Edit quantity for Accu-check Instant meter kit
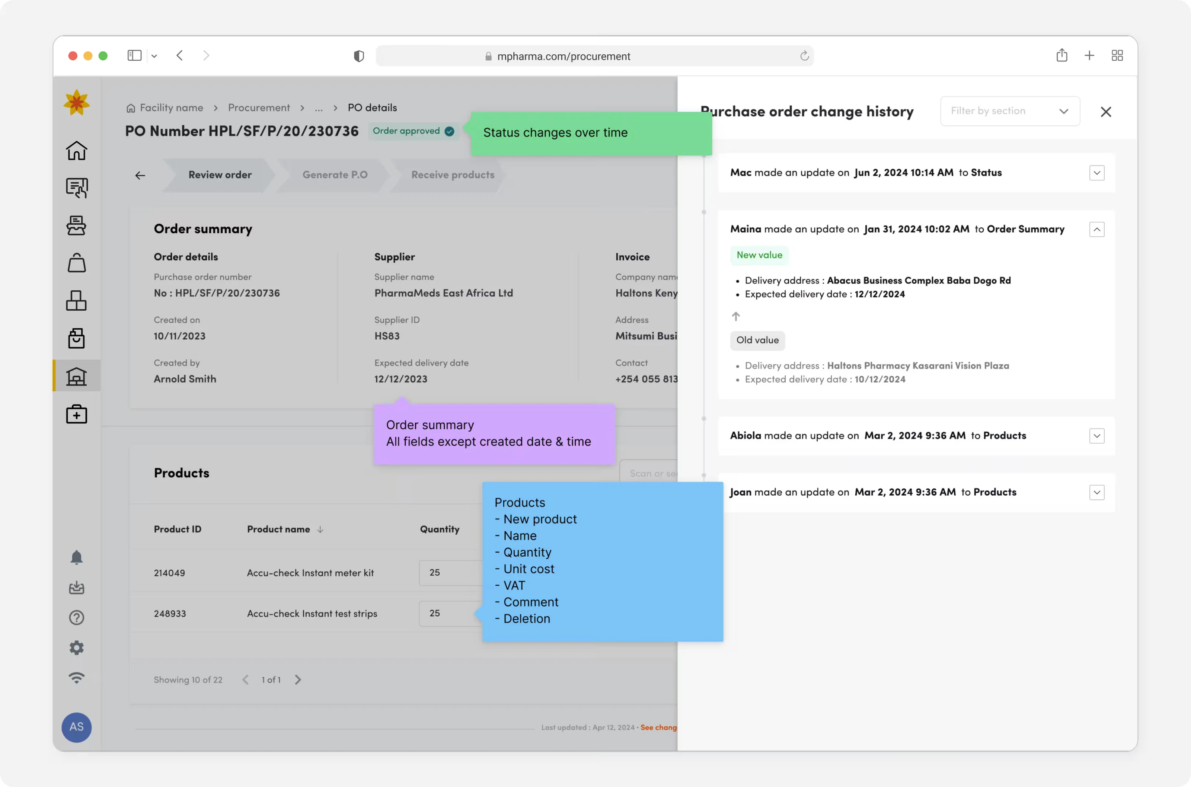Screen dimensions: 1191x787 [x=451, y=573]
